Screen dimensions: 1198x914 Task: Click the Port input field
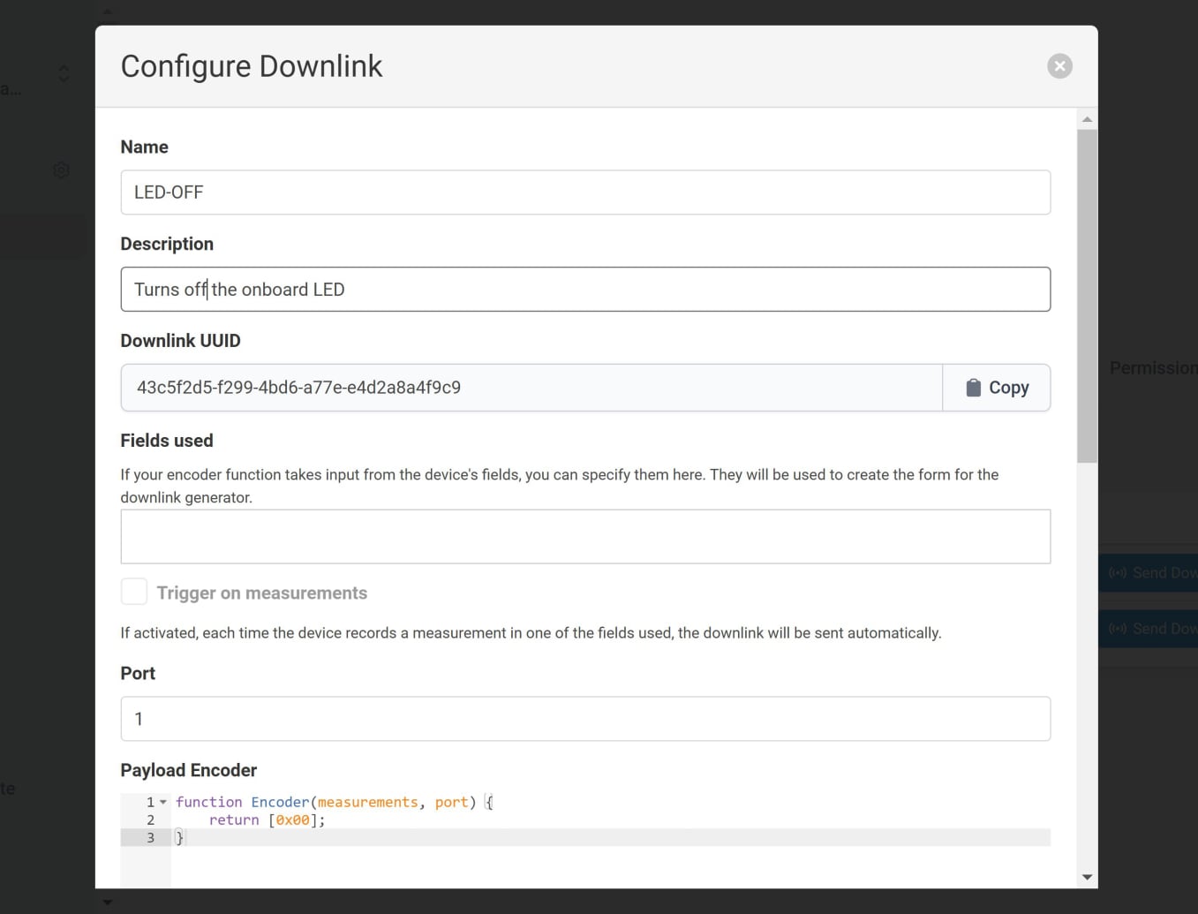click(584, 719)
